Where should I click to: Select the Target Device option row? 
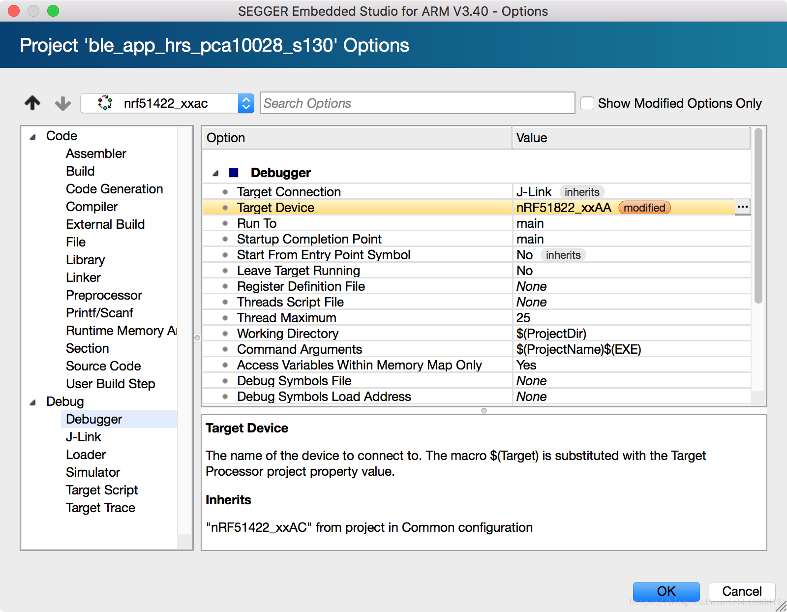(476, 208)
